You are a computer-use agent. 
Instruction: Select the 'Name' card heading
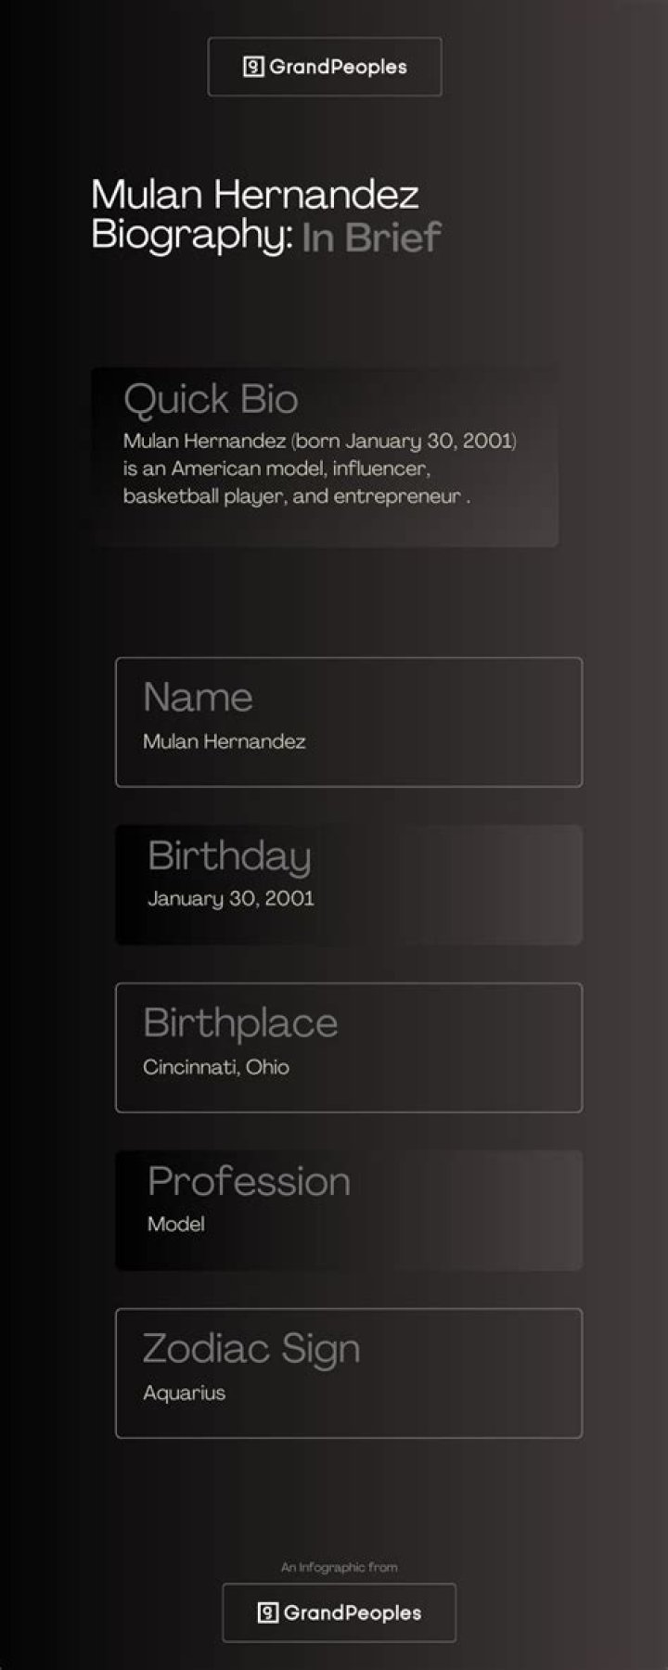point(198,697)
